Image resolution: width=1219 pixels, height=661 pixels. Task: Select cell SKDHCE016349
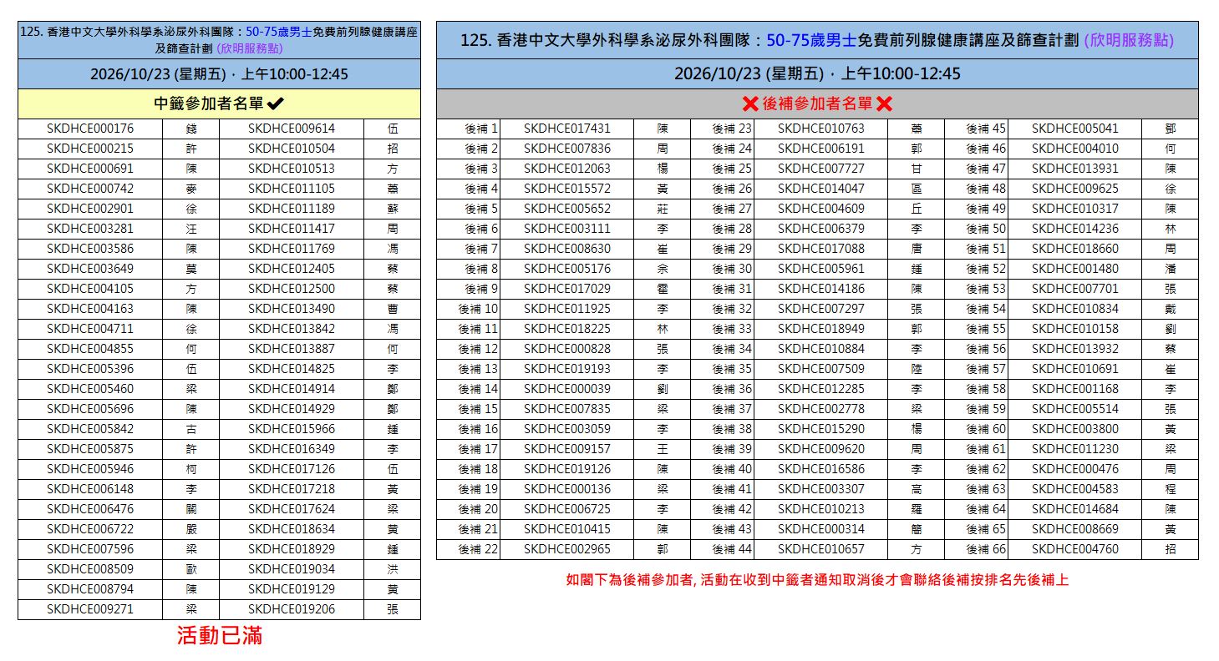tap(292, 449)
